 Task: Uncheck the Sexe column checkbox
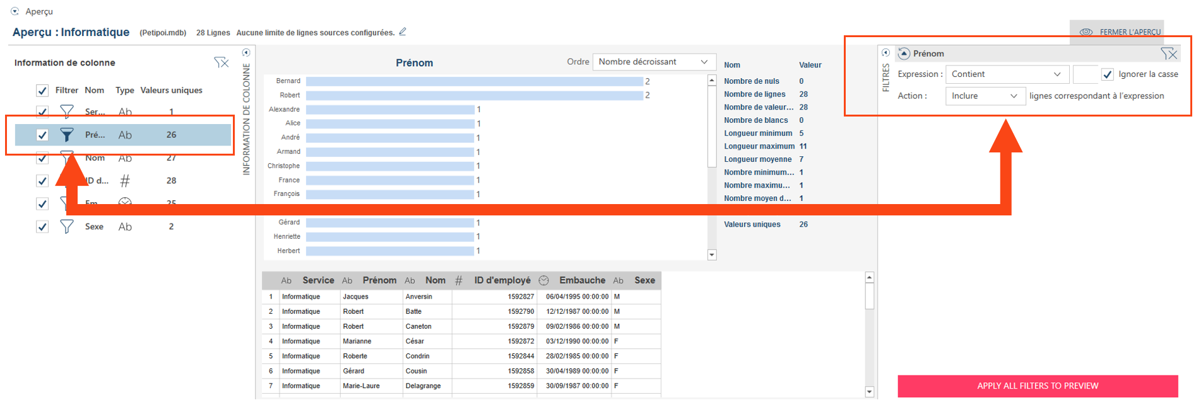pos(42,227)
